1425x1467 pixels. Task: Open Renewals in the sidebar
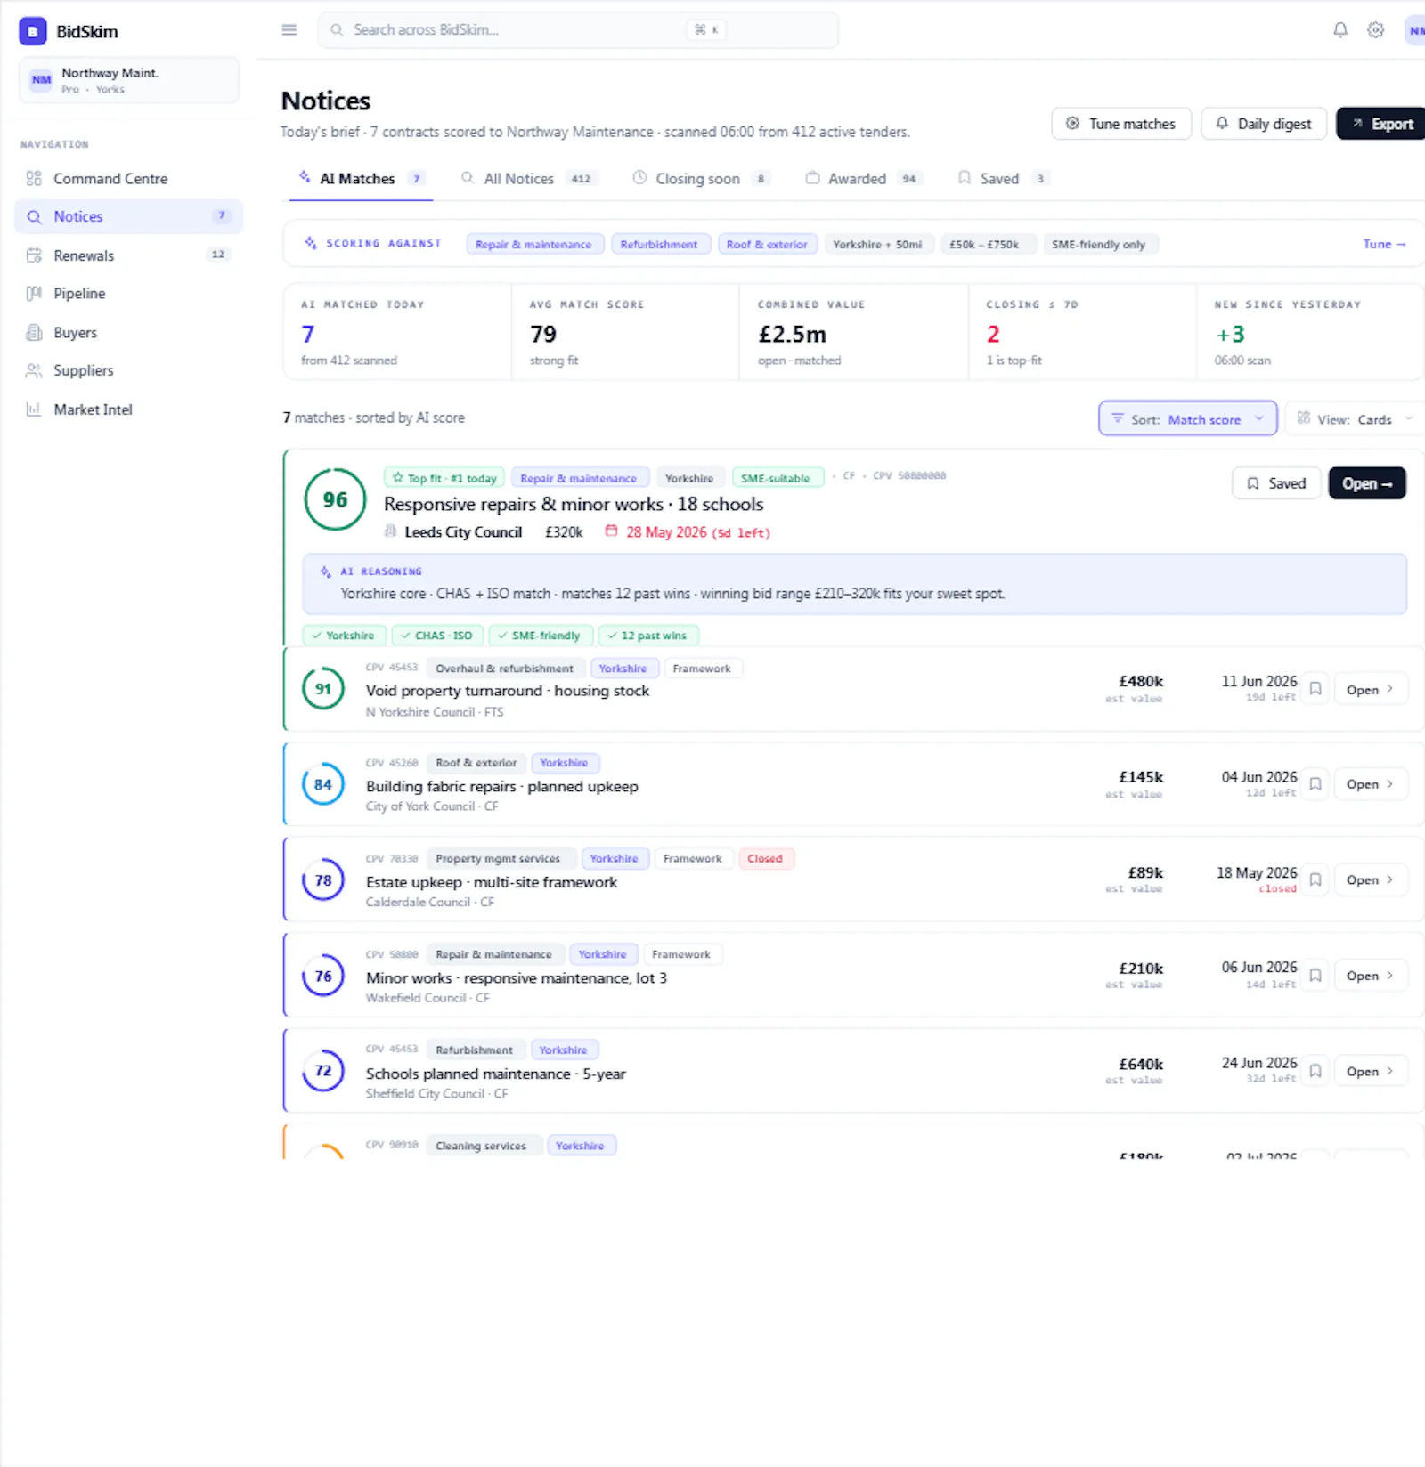(129, 255)
